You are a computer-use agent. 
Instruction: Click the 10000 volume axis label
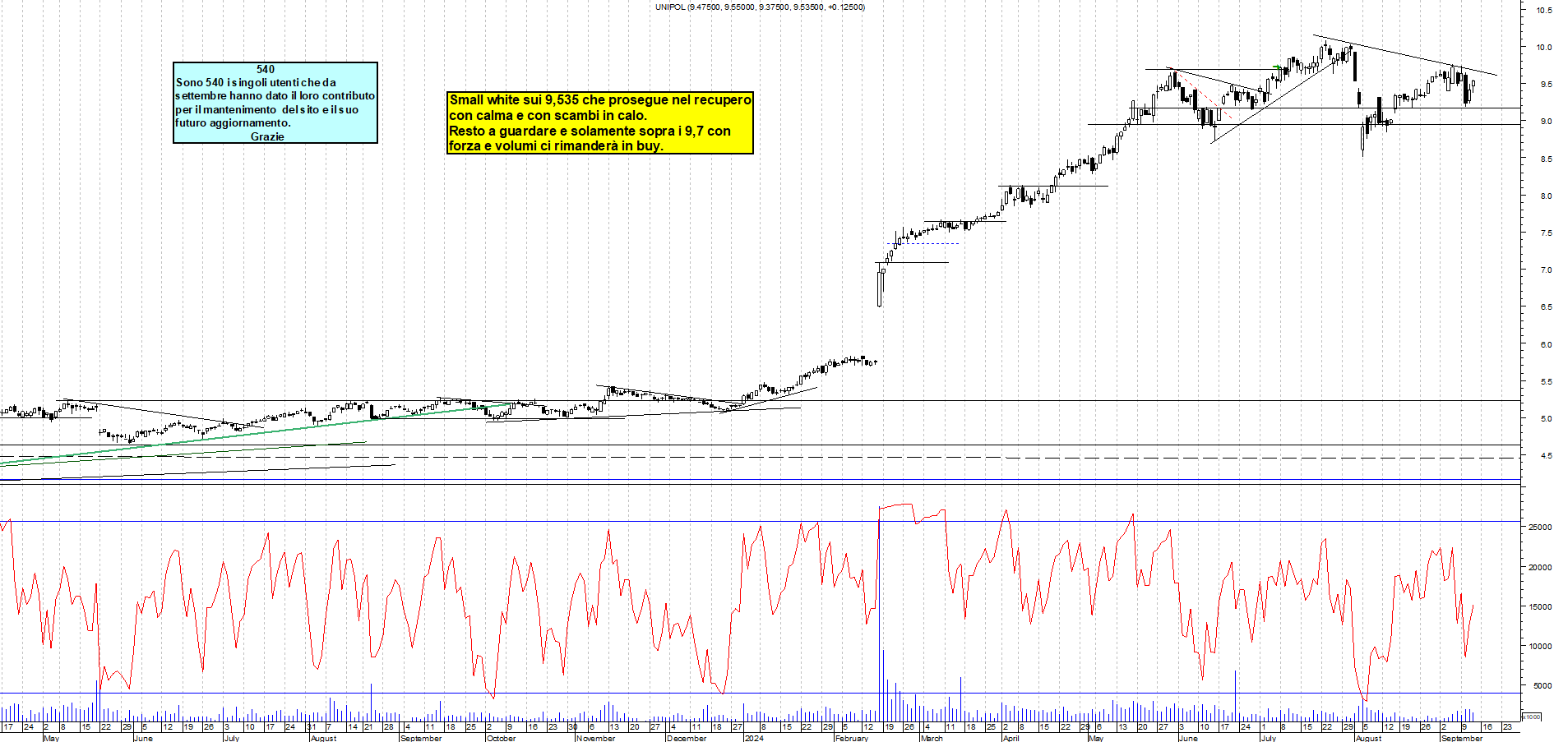(1540, 646)
